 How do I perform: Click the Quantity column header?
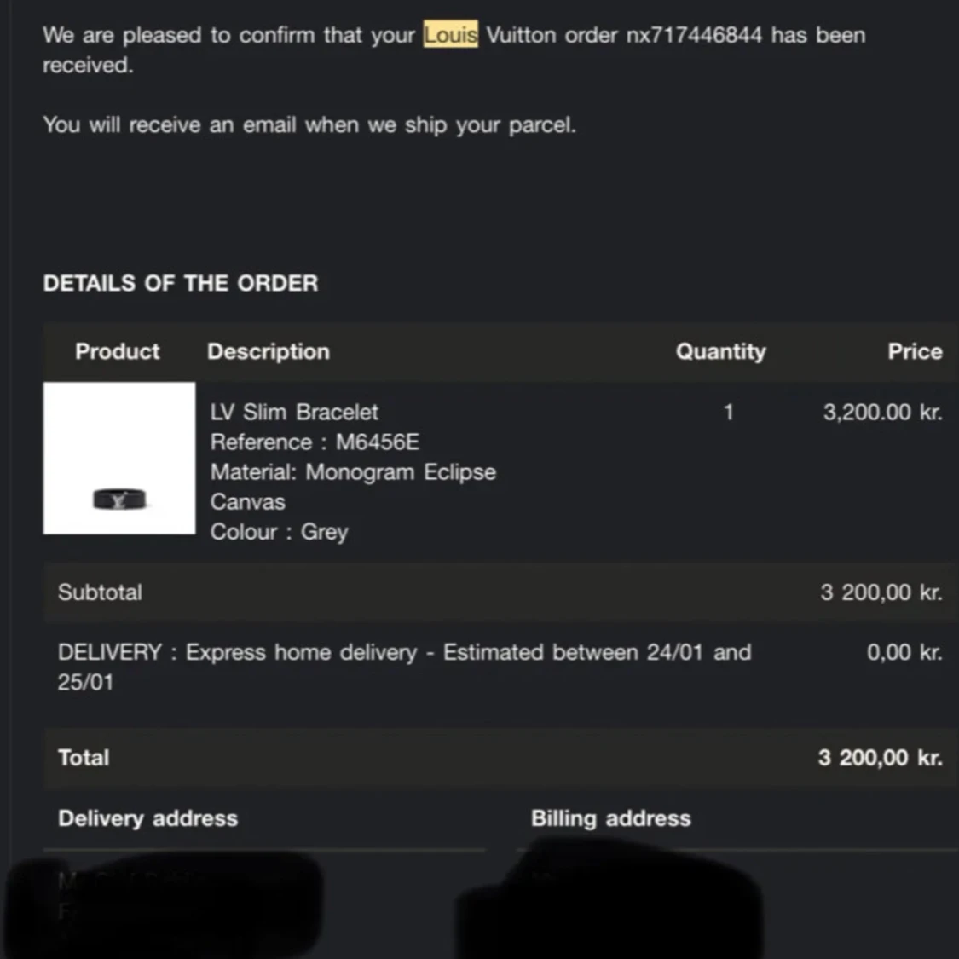[720, 351]
